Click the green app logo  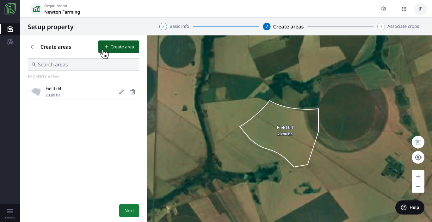tap(10, 9)
